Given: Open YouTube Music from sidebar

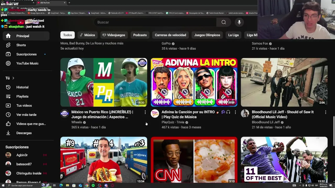Looking at the screenshot, I should [26, 63].
